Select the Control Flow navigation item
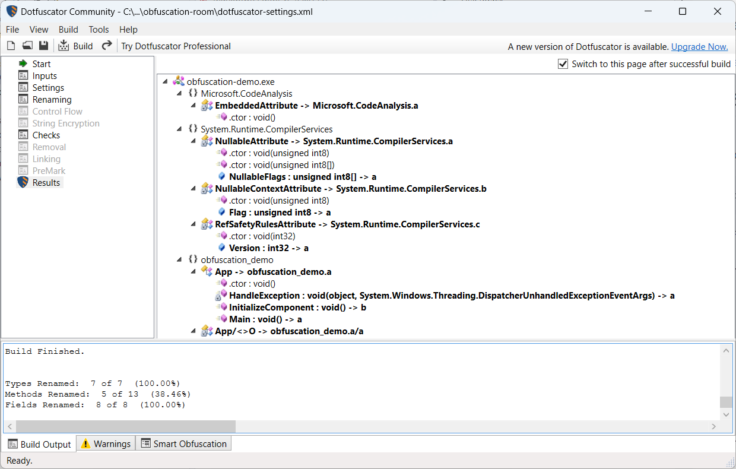736x469 pixels. click(58, 111)
